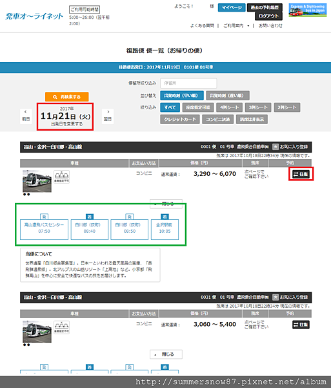Filter by 2列シート
This screenshot has height=388, width=331.
tap(287, 107)
